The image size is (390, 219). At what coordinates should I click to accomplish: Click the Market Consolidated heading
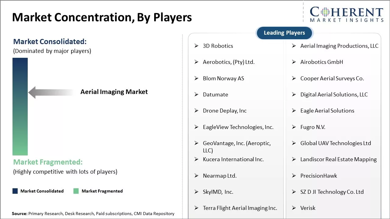tap(50, 42)
